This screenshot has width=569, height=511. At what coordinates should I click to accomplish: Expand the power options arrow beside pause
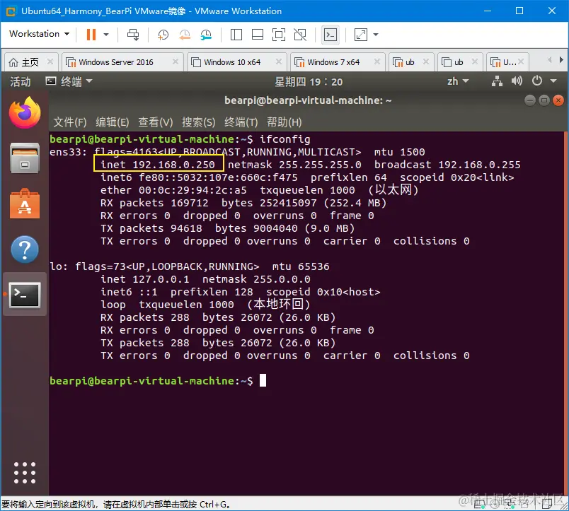coord(106,35)
